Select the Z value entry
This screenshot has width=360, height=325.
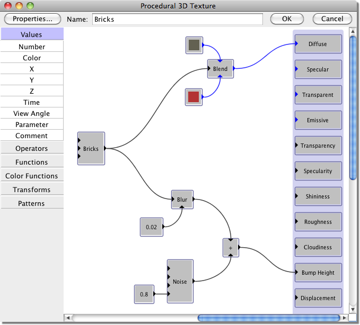coord(32,91)
